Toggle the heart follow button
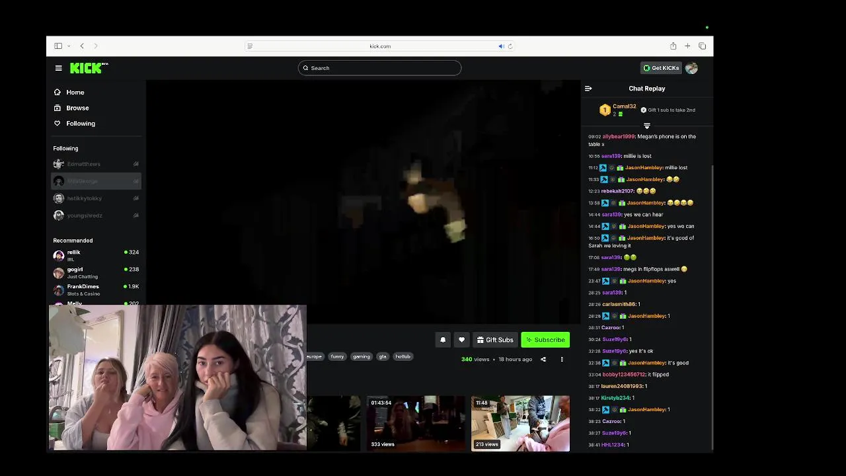The width and height of the screenshot is (846, 476). tap(461, 340)
